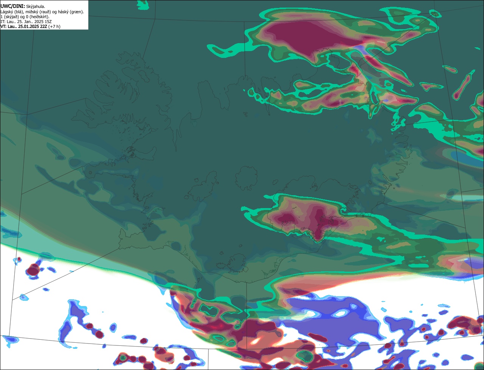The width and height of the screenshot is (484, 370).
Task: Click the 'VT: Lau.. 25.01.2025 22Z (+7 h)' line
Action: (30, 26)
